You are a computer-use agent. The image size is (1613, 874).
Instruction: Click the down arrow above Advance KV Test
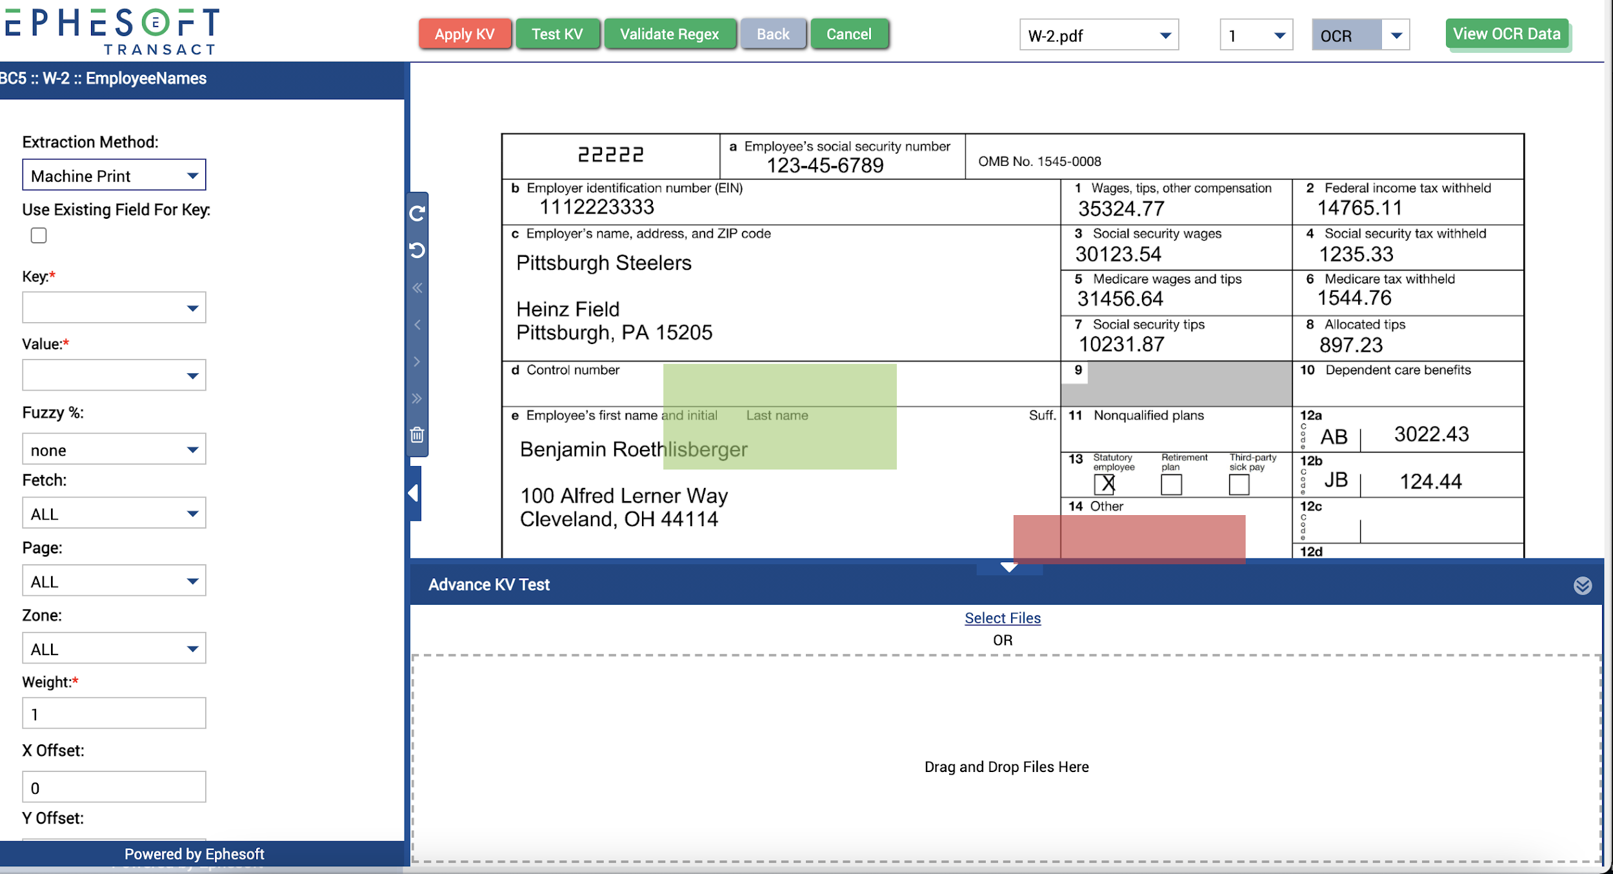click(1009, 567)
